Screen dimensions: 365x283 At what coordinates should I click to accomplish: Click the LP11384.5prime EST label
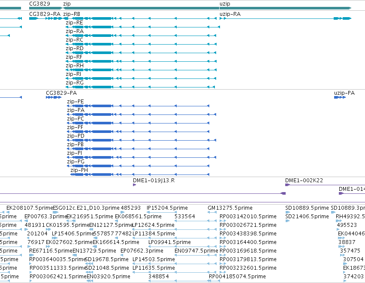pyautogui.click(x=154, y=234)
